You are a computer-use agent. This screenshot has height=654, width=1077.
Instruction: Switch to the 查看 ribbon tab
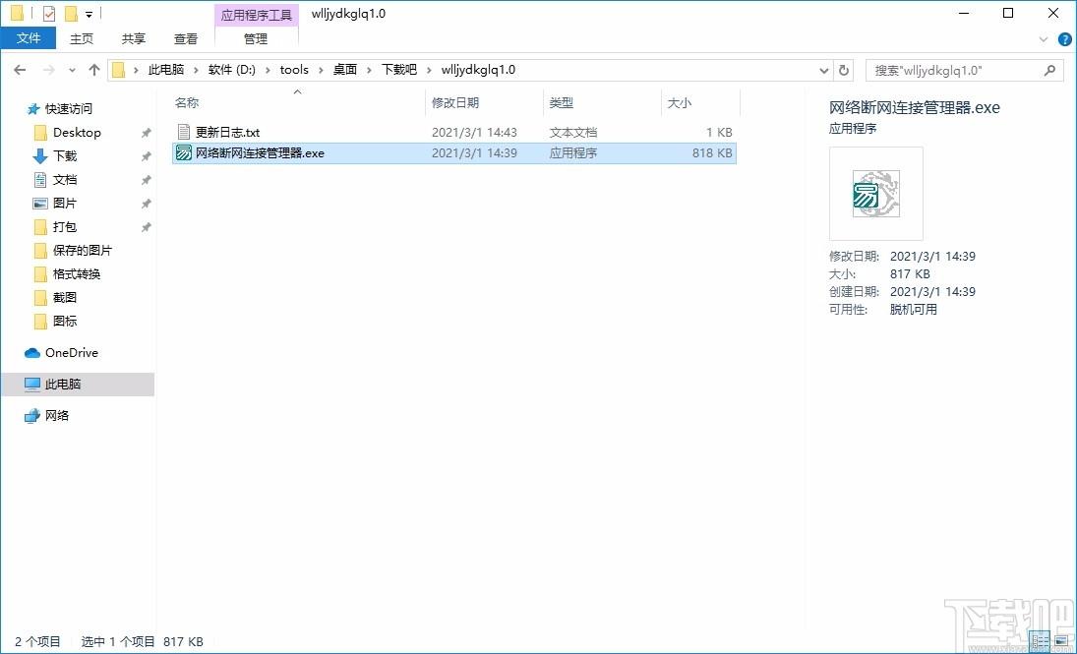click(x=186, y=39)
